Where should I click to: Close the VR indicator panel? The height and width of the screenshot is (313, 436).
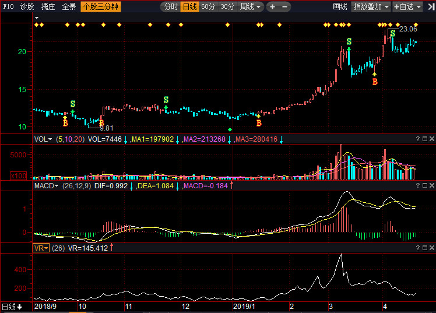tap(431, 248)
